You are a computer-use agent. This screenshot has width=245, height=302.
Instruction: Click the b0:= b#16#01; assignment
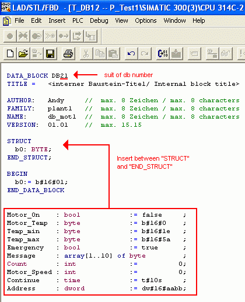pyautogui.click(x=41, y=182)
